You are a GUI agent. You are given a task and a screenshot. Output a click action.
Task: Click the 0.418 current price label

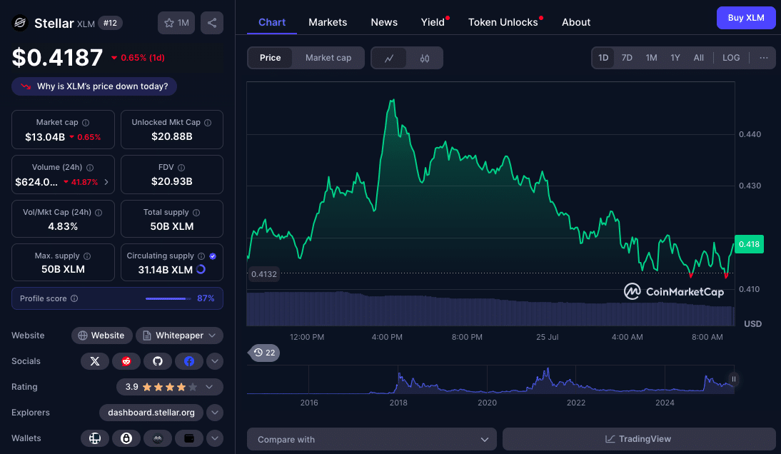point(749,244)
